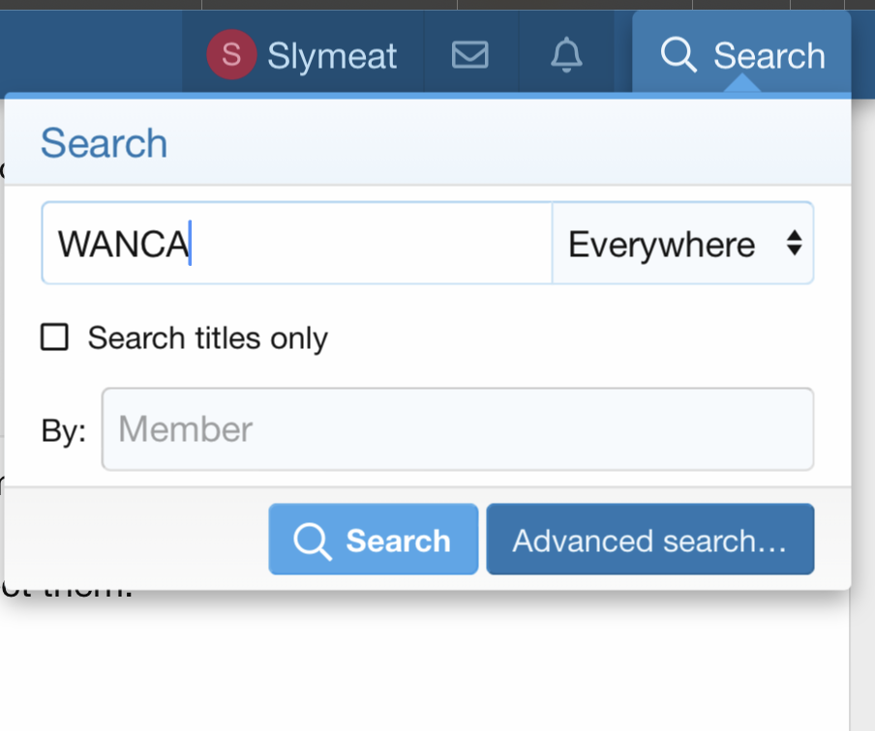Open the Everywhere scope dropdown
Image resolution: width=875 pixels, height=731 pixels.
pyautogui.click(x=682, y=243)
